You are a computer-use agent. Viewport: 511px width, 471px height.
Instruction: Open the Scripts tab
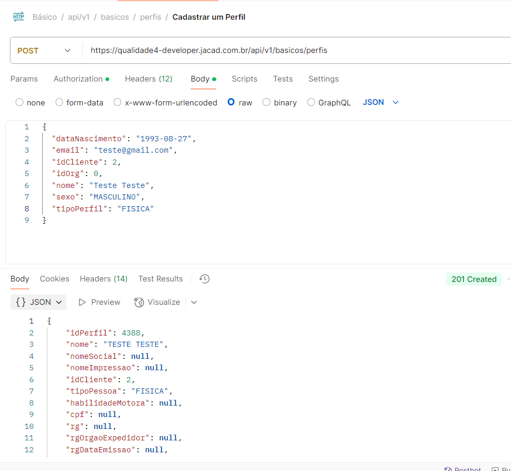pos(244,79)
